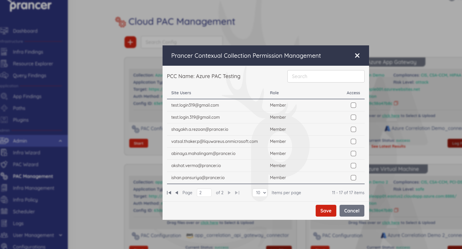The height and width of the screenshot is (249, 462).
Task: Open Infra Wizard sidebar icon
Action: coord(4,153)
